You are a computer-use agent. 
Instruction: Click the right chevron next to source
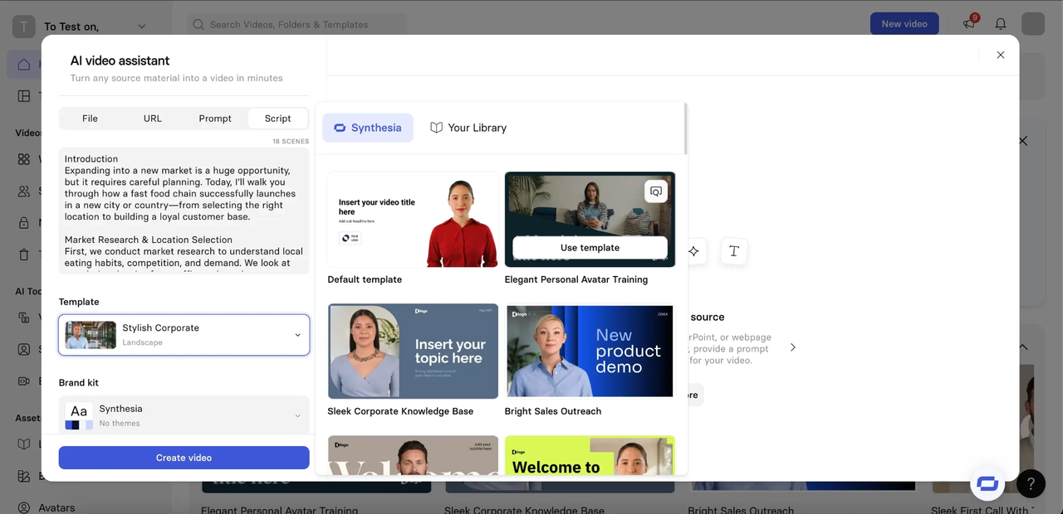792,347
